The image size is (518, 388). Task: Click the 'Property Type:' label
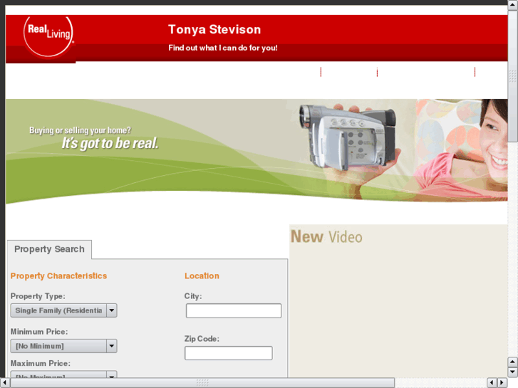(38, 296)
